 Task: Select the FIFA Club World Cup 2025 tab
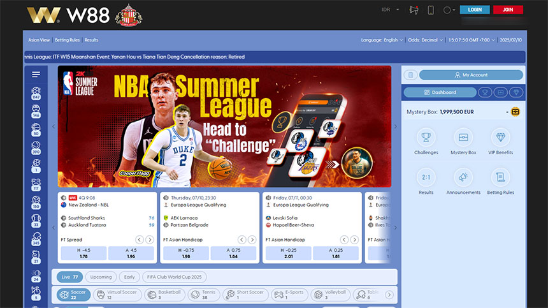175,277
